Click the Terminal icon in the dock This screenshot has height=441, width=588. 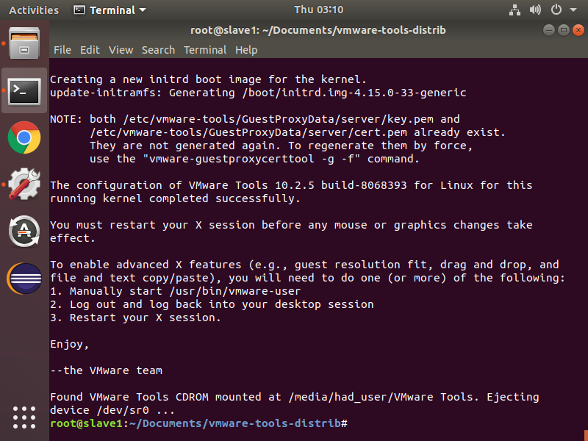coord(24,90)
